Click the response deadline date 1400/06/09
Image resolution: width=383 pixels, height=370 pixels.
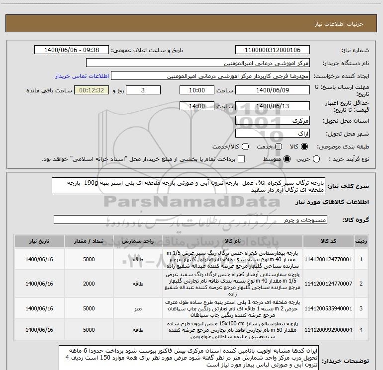(x=273, y=90)
